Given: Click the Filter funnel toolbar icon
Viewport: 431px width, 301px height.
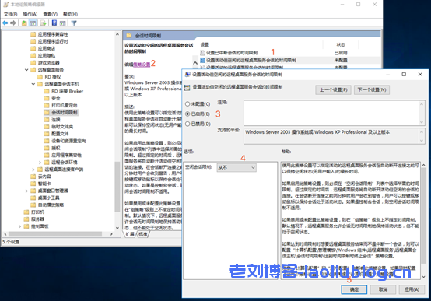Looking at the screenshot, I should [74, 23].
